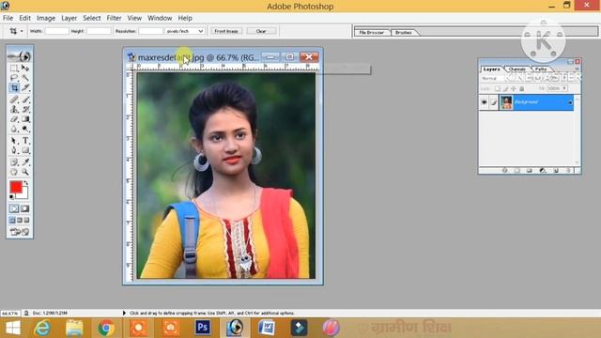Open the pixels/inch resolution units dropdown
This screenshot has width=601, height=338.
[x=184, y=31]
